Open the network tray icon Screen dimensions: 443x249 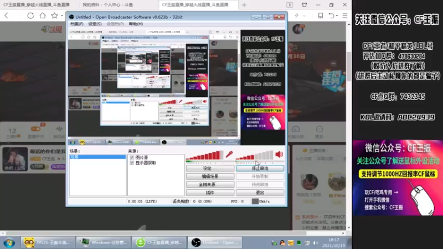pyautogui.click(x=307, y=243)
